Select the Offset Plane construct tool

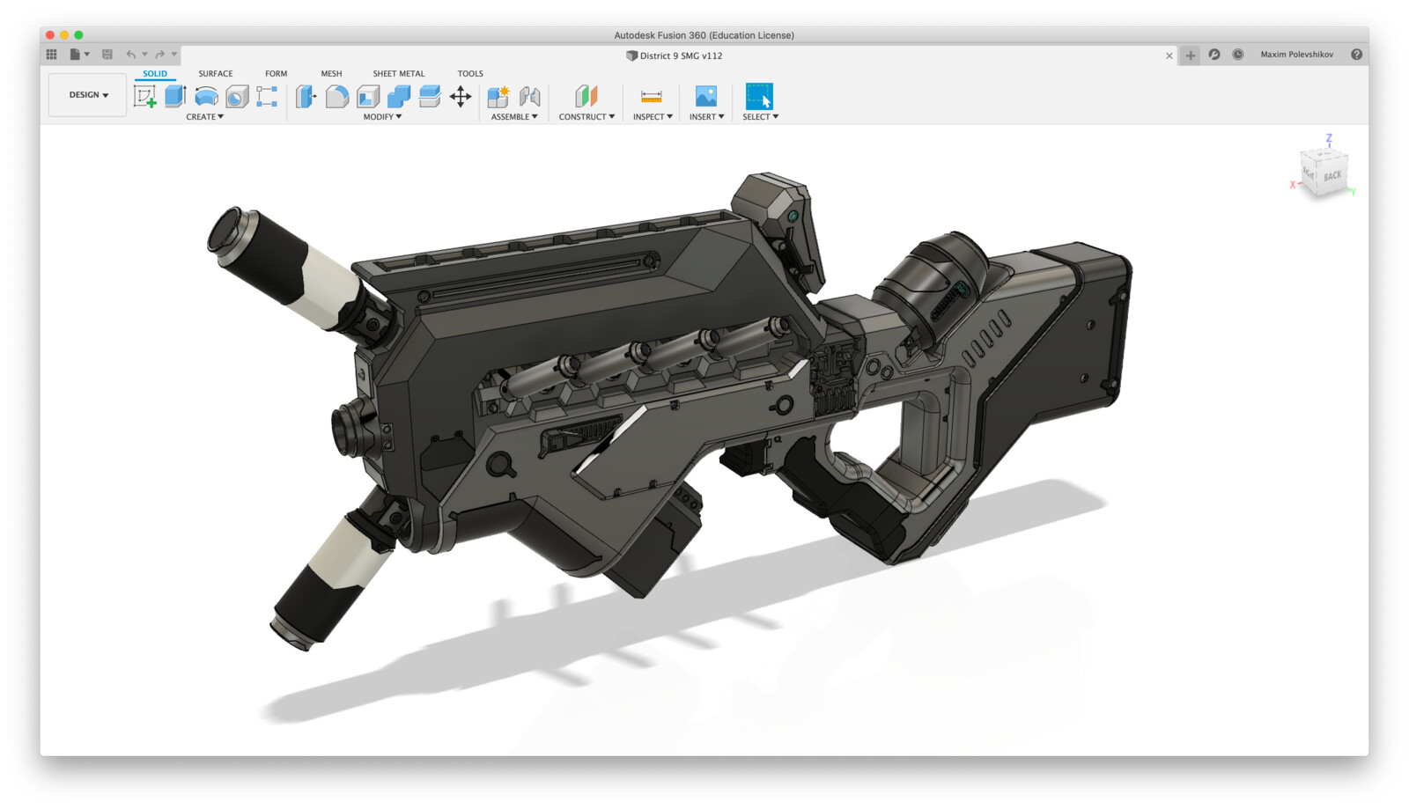click(x=586, y=96)
